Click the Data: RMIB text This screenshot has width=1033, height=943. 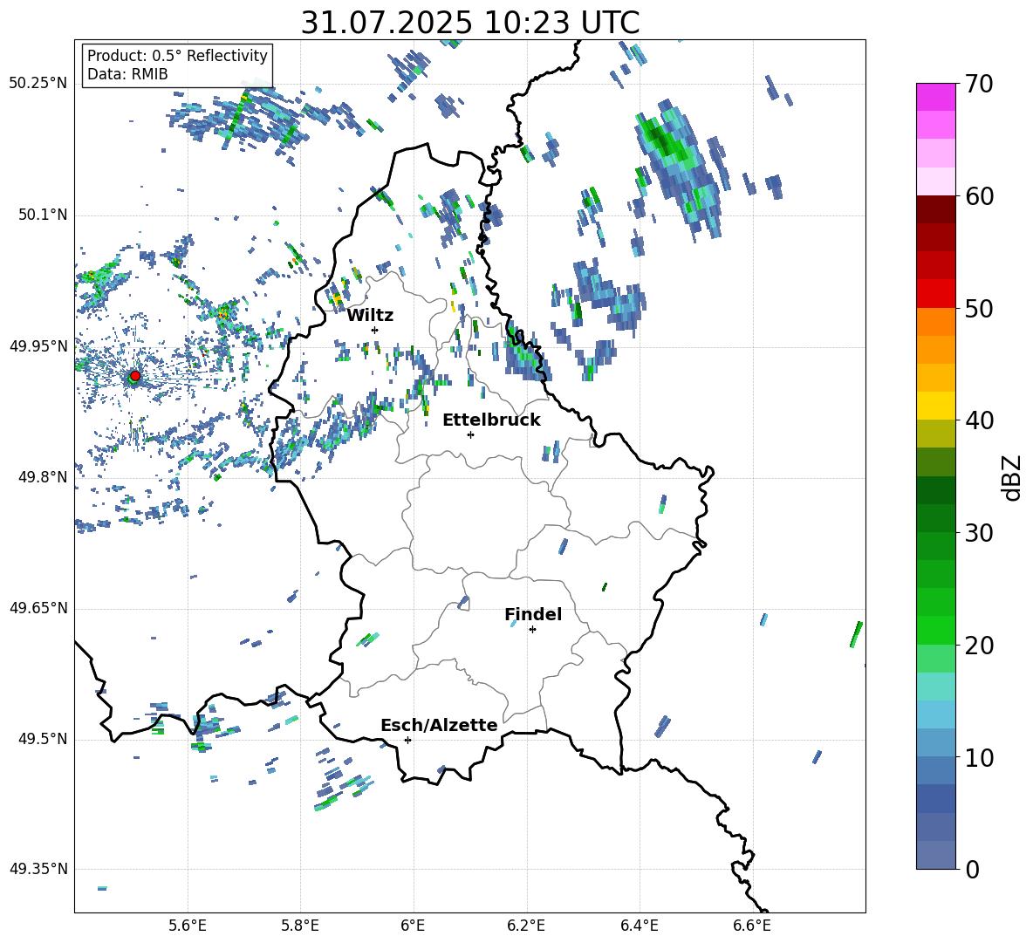tap(127, 74)
